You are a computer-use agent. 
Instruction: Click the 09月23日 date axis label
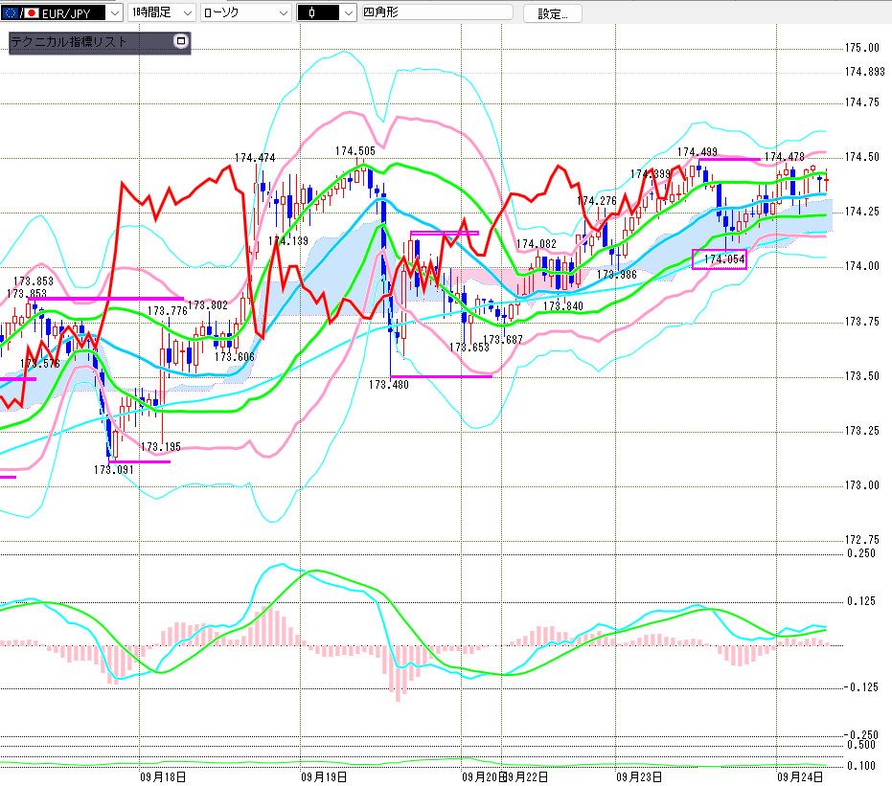point(637,776)
